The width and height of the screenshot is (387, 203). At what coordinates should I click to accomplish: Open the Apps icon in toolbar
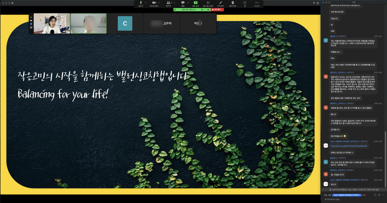(245, 3)
